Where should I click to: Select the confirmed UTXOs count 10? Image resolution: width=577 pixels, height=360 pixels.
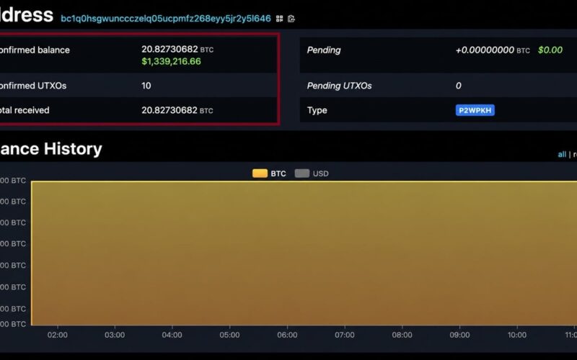[146, 86]
